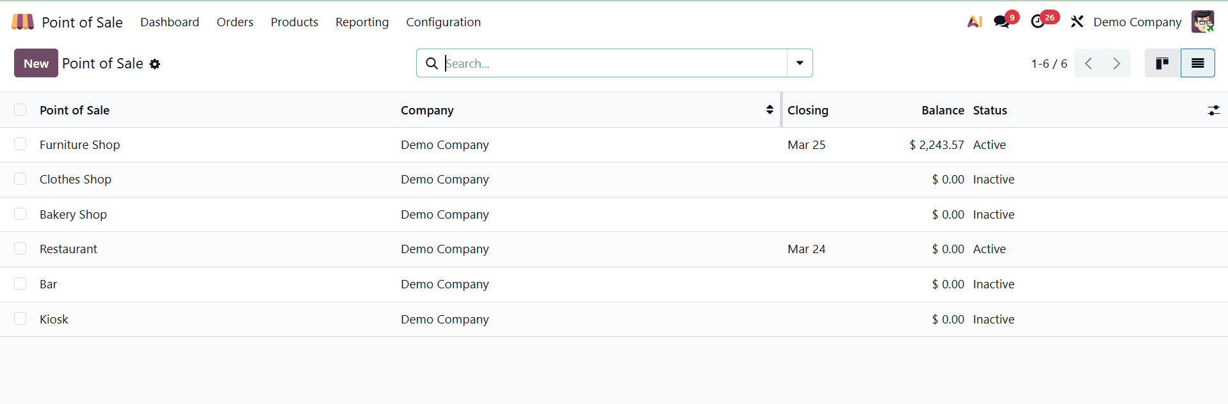
Task: Open the Bar record
Action: pyautogui.click(x=48, y=284)
